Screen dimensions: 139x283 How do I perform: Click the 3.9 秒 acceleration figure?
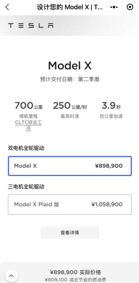tap(111, 106)
